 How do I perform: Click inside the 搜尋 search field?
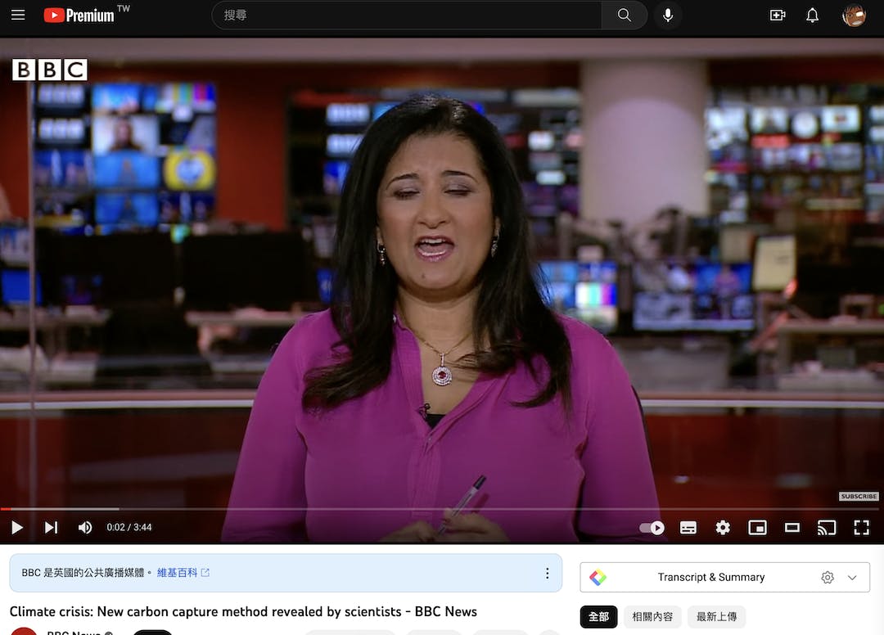click(407, 16)
